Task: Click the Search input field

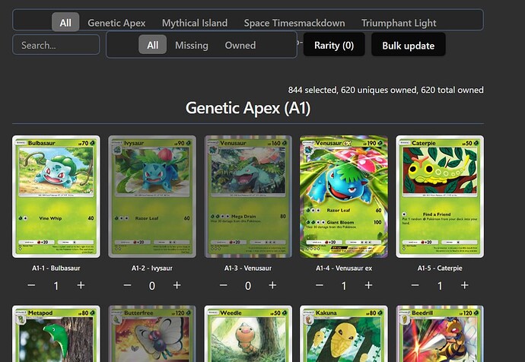Action: click(56, 45)
